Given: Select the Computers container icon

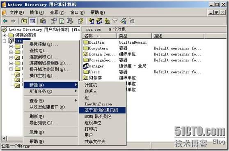Looking at the screenshot, I should (x=86, y=48).
